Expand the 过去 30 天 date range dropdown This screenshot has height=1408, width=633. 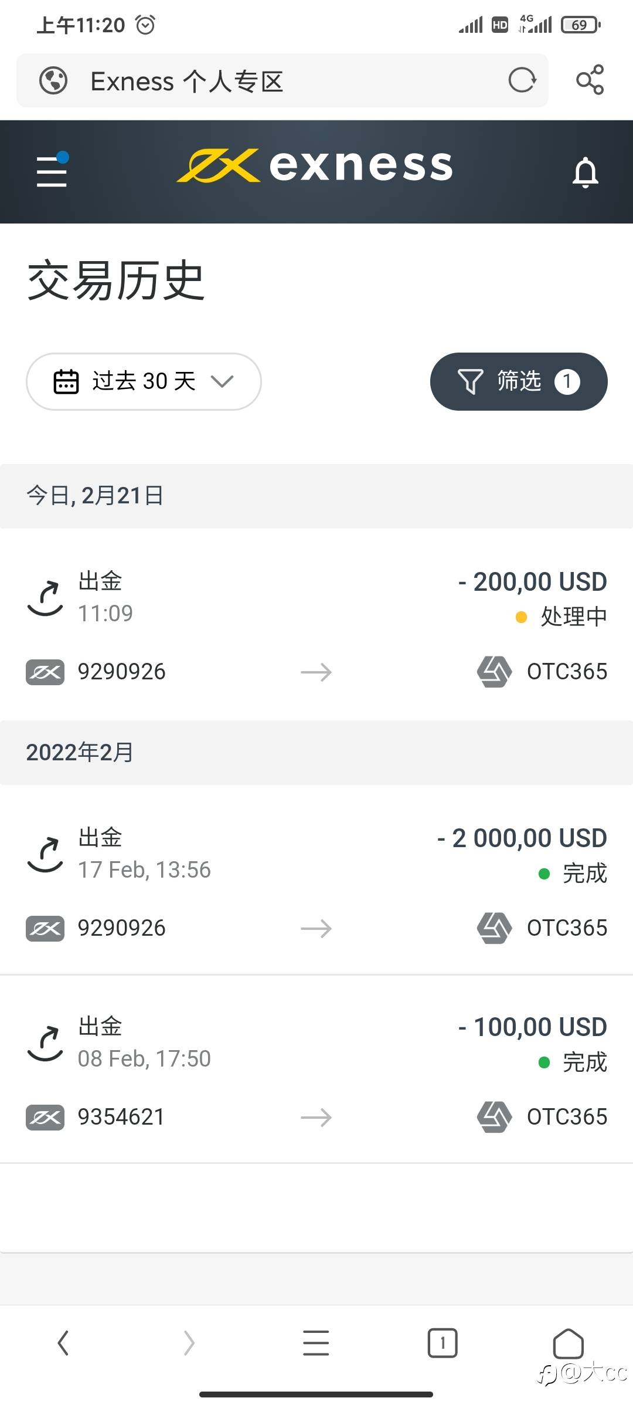pyautogui.click(x=144, y=381)
